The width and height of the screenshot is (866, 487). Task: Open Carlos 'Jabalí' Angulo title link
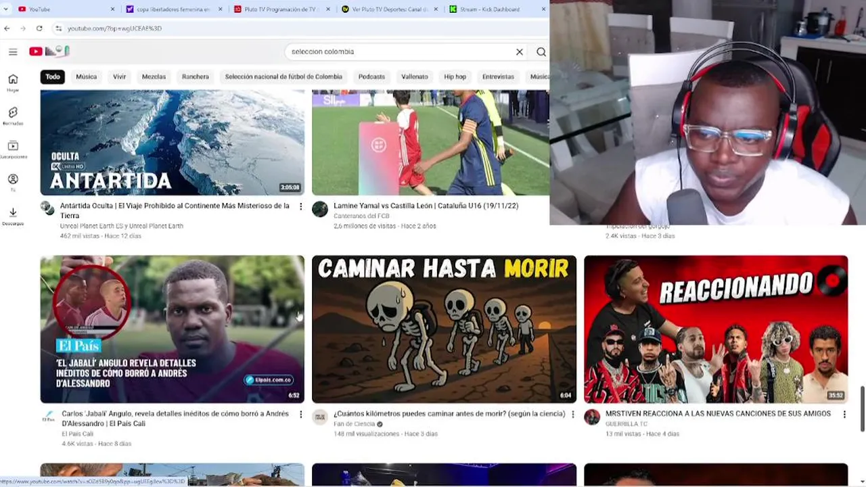pos(175,418)
